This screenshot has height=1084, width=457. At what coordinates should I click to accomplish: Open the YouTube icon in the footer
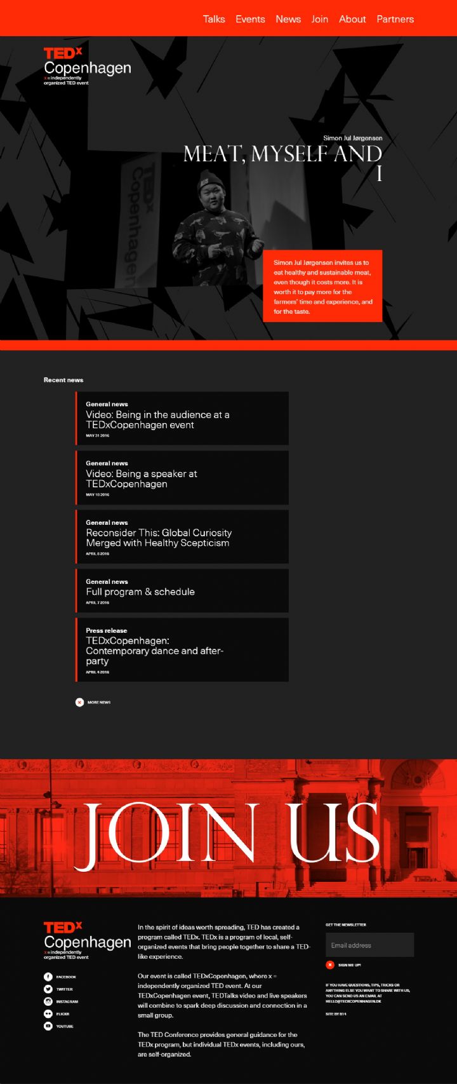[x=48, y=1026]
